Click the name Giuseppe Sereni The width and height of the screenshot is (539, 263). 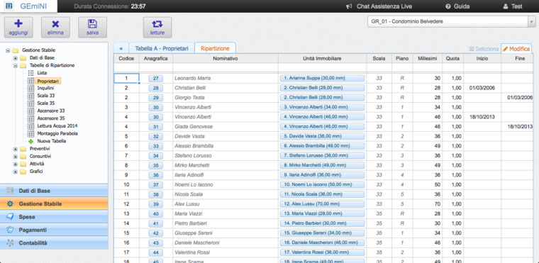tap(193, 233)
